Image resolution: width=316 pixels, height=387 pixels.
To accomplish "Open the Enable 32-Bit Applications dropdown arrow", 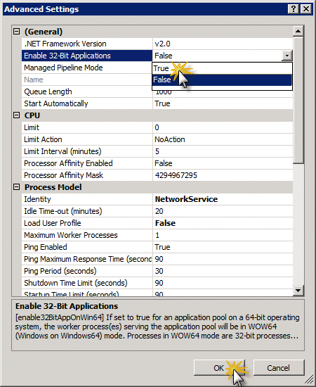I will point(287,56).
